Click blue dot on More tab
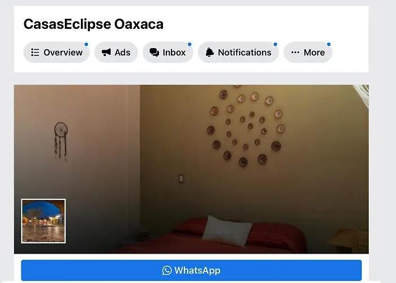The width and height of the screenshot is (396, 283). coord(329,44)
